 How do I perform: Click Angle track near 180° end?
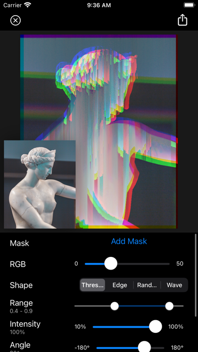(x=163, y=348)
